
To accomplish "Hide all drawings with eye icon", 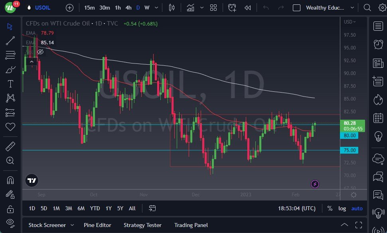I will tap(10, 223).
